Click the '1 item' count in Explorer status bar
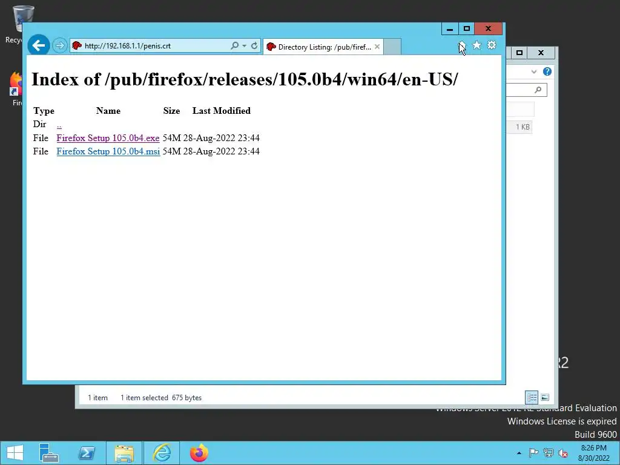 pyautogui.click(x=97, y=398)
